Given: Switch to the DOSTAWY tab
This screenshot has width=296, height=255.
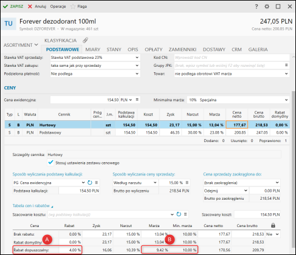Looking at the screenshot, I should (x=214, y=49).
